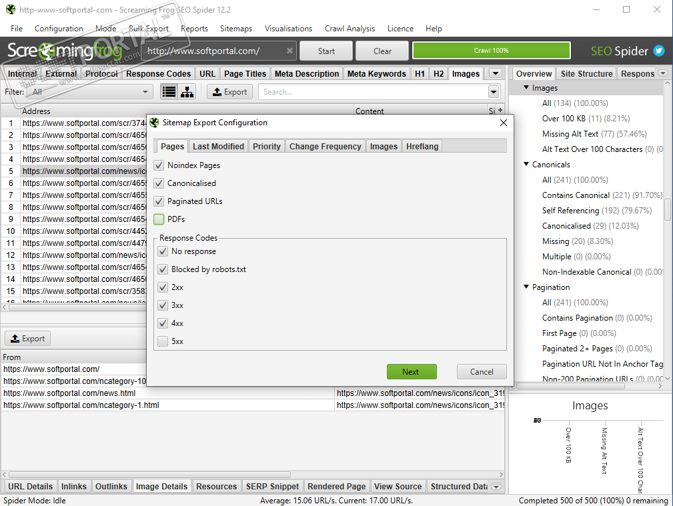Image resolution: width=673 pixels, height=506 pixels.
Task: Collapse the Canonicals tree section
Action: tap(526, 165)
